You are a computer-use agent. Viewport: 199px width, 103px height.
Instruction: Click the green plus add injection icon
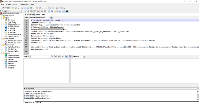click(x=51, y=17)
